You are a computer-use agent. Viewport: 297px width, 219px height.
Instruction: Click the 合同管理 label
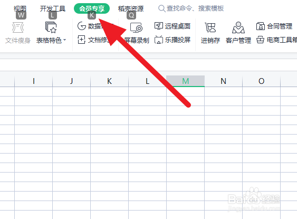point(280,26)
